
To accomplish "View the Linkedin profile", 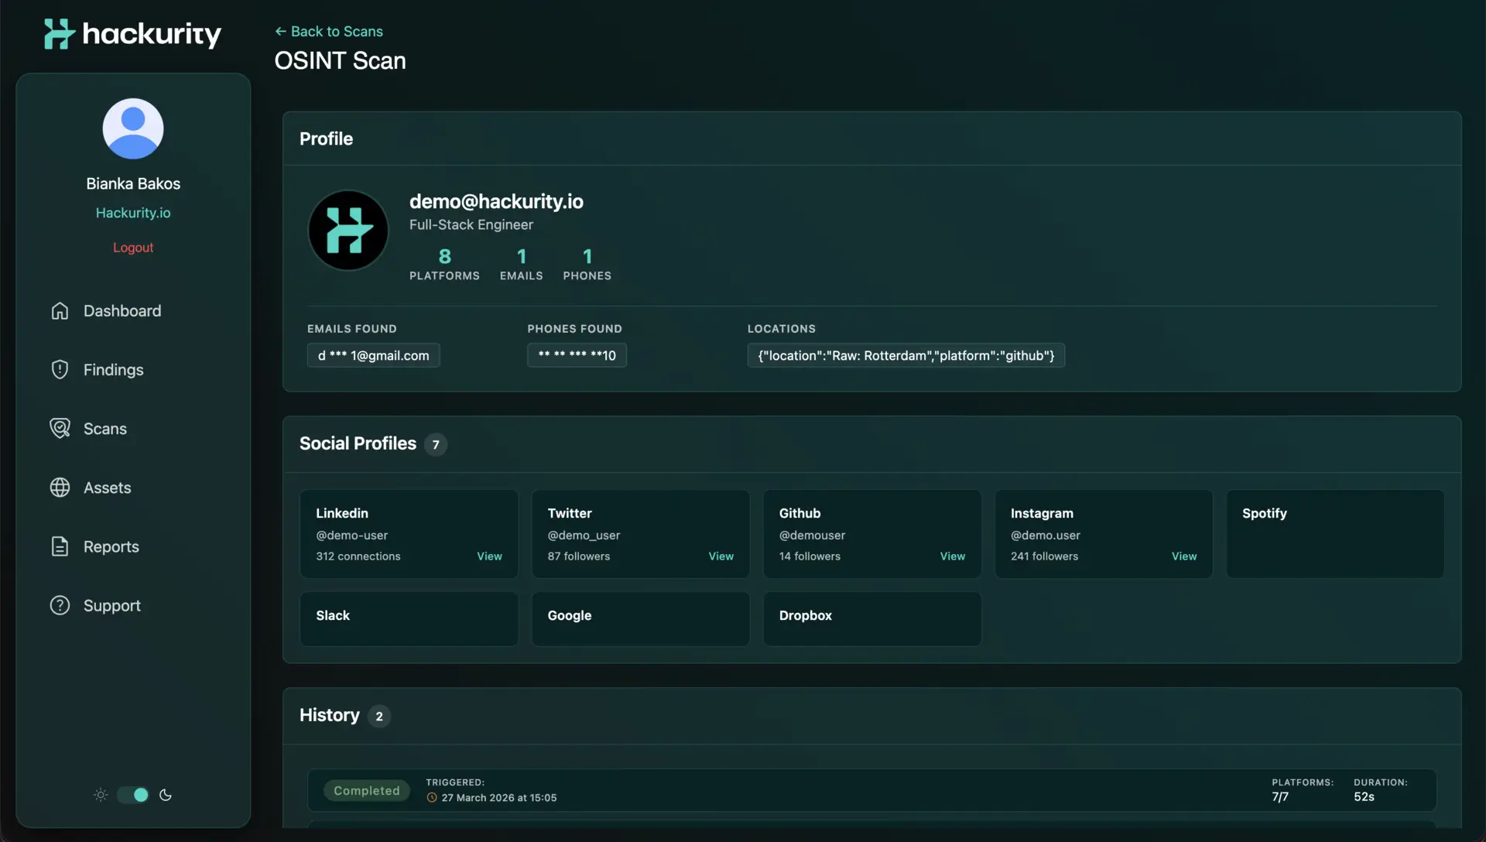I will point(489,556).
